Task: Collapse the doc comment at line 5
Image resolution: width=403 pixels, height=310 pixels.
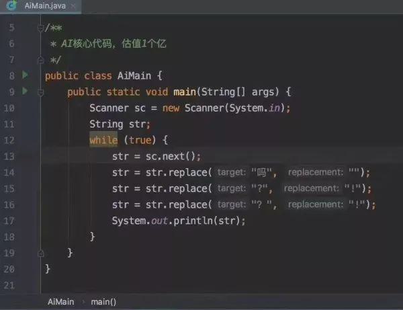Action: 41,28
